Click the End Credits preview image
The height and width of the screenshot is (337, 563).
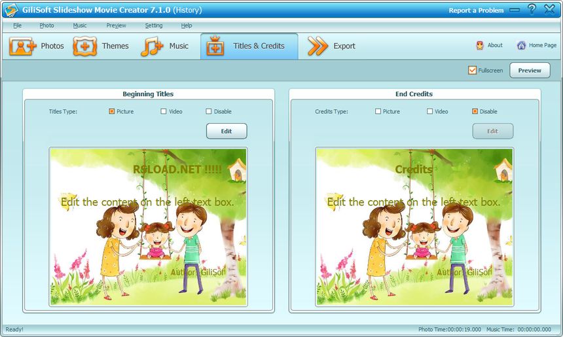coord(414,227)
